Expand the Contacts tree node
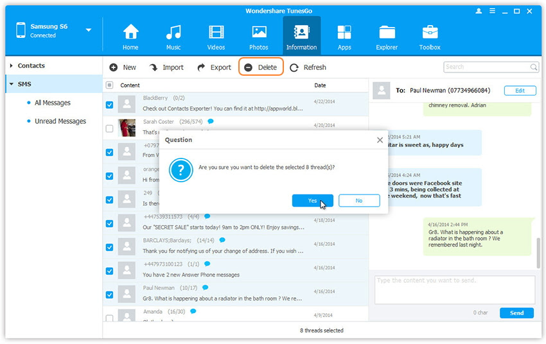546x344 pixels. [x=11, y=65]
